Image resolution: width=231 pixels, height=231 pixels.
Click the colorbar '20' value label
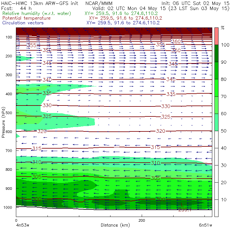(x=224, y=183)
